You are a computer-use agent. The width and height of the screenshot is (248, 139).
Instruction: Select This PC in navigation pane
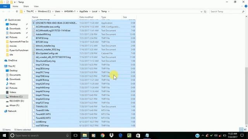(x=12, y=66)
